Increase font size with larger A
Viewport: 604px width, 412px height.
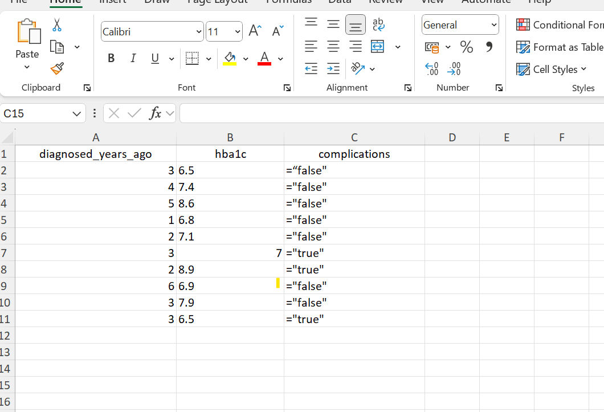point(255,31)
